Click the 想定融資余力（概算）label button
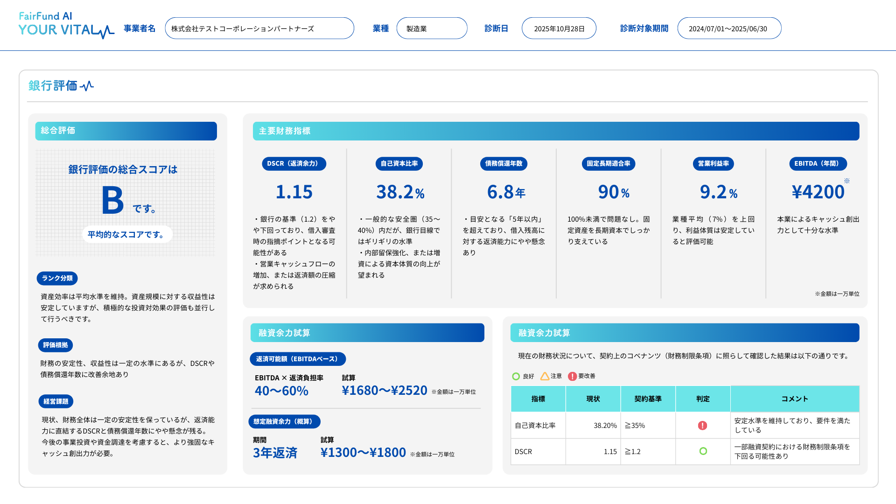 click(x=285, y=421)
